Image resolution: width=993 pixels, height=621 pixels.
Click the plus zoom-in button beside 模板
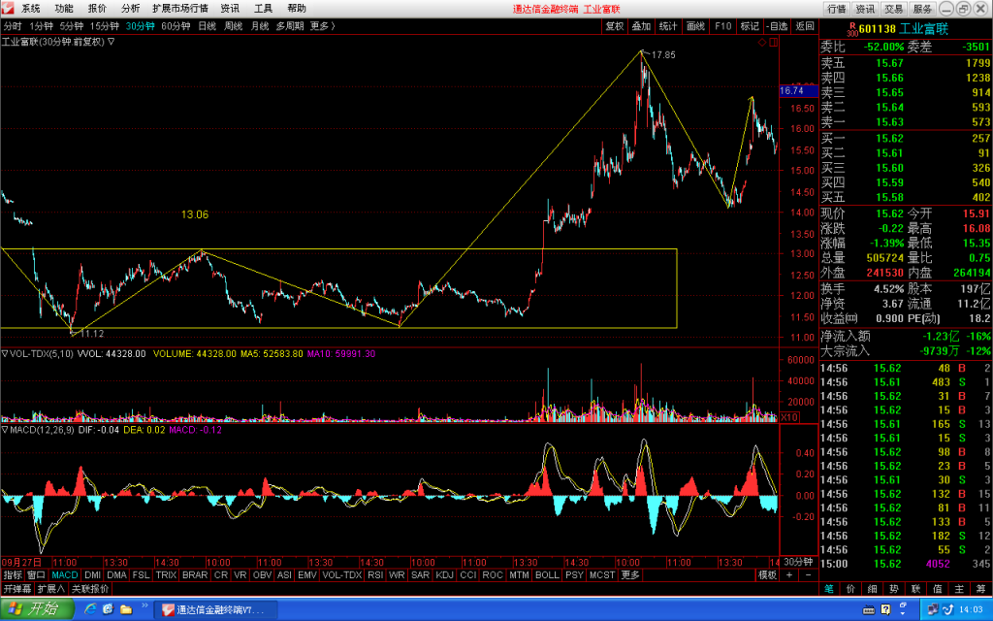click(789, 574)
